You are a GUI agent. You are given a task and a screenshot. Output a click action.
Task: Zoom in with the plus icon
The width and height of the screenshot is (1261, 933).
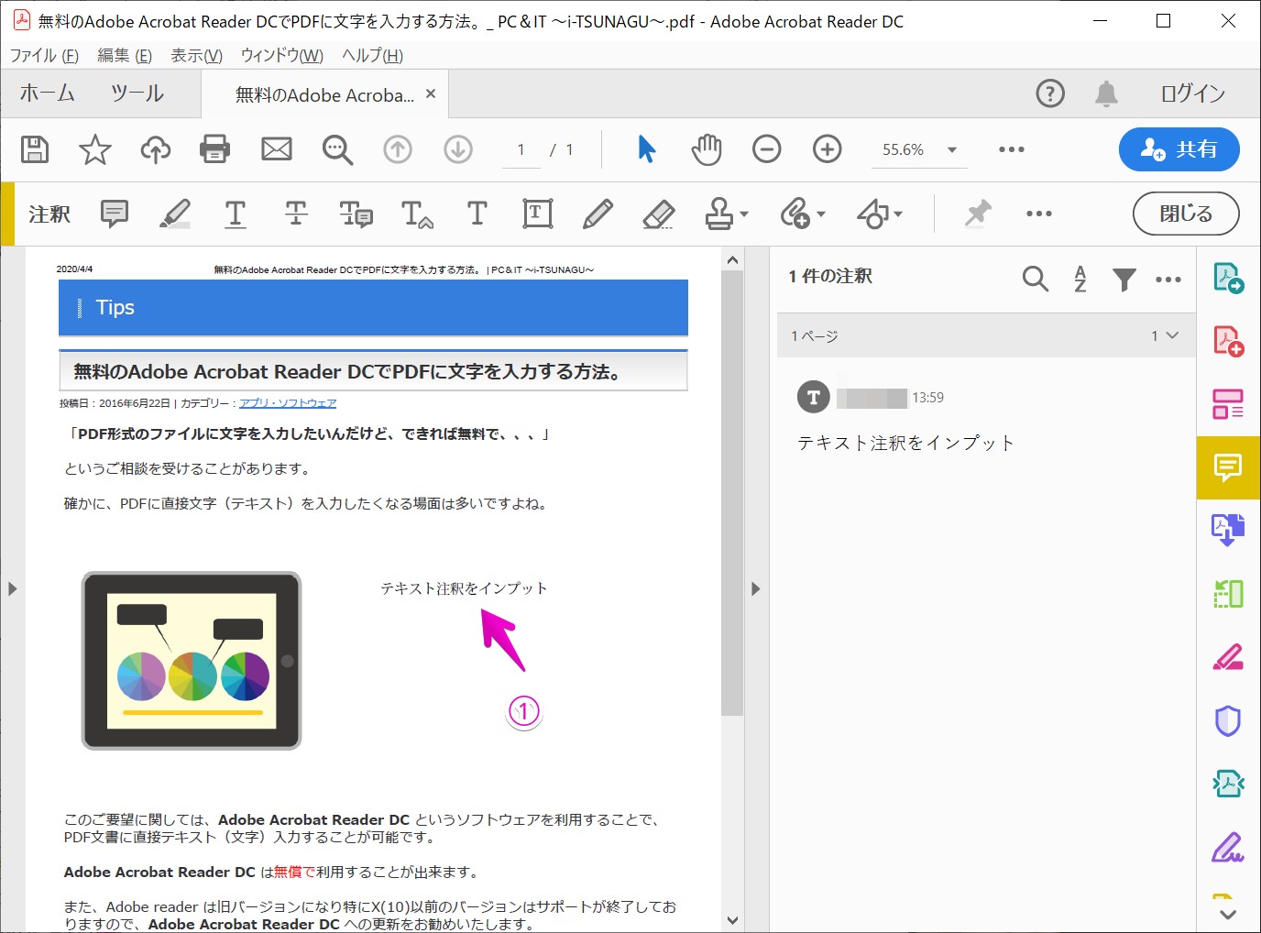tap(828, 149)
